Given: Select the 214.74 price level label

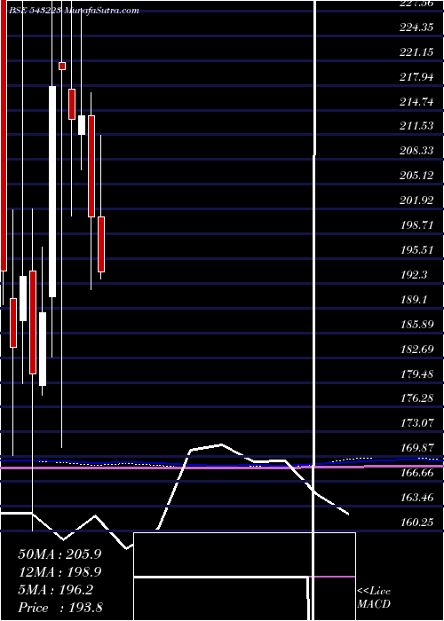Looking at the screenshot, I should click(416, 102).
